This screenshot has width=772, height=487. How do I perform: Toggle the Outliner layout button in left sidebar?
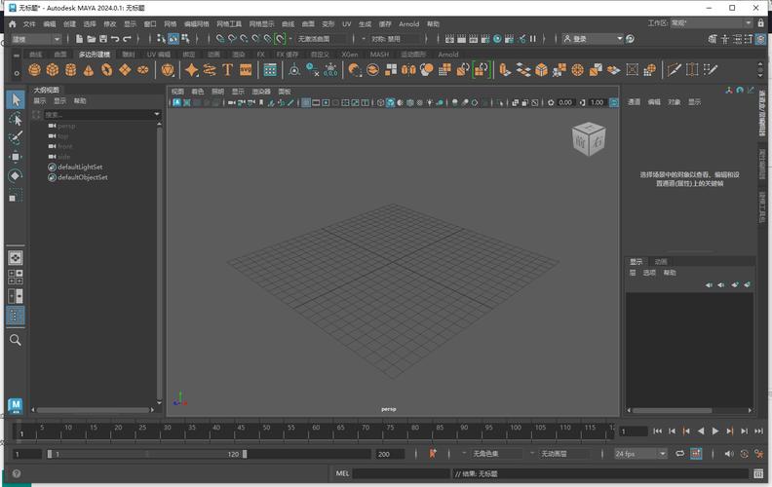[16, 316]
